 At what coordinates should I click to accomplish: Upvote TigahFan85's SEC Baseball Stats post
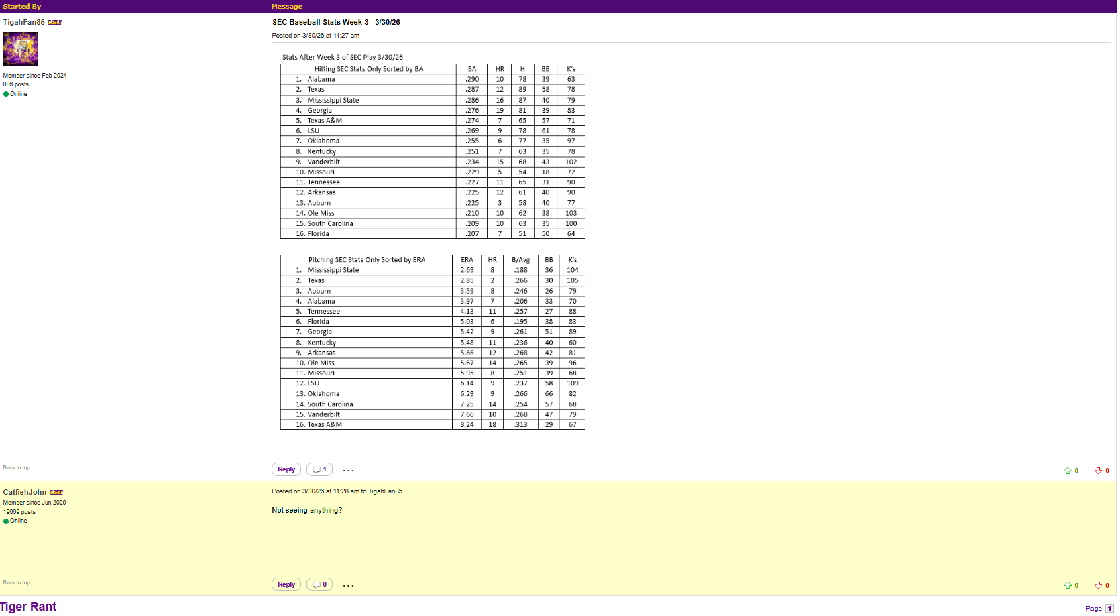pyautogui.click(x=1067, y=471)
